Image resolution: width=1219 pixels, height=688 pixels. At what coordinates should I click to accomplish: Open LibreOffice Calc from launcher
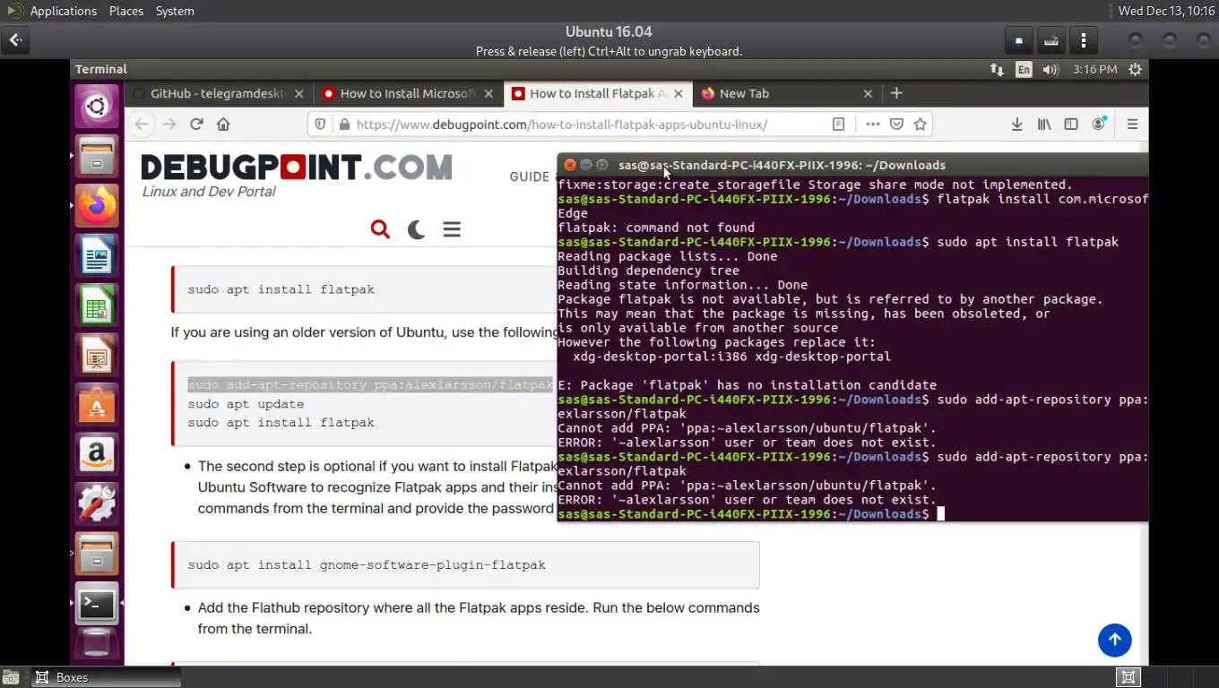click(97, 305)
